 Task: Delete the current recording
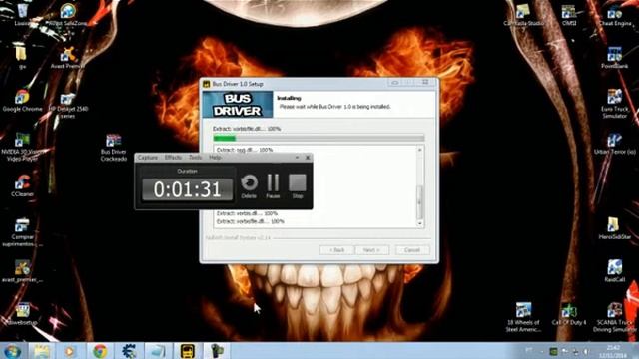249,186
